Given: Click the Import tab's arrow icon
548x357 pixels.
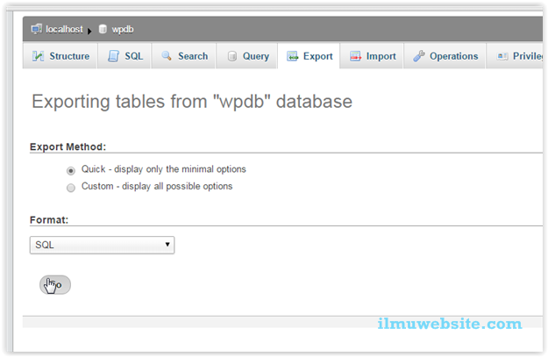Looking at the screenshot, I should click(355, 56).
